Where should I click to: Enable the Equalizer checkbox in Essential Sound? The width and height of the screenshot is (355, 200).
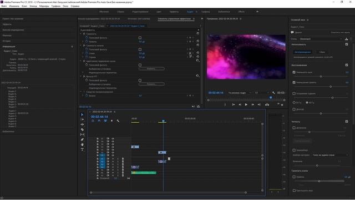294,150
